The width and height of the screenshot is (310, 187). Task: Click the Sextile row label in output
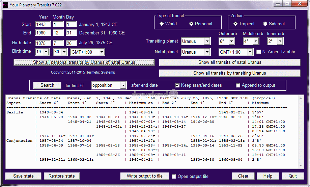[x=15, y=112]
